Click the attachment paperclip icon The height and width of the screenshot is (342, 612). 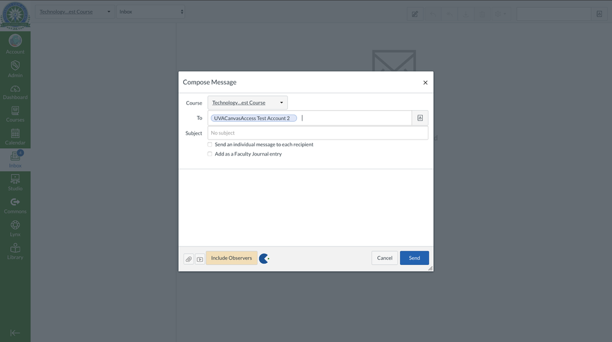coord(189,259)
